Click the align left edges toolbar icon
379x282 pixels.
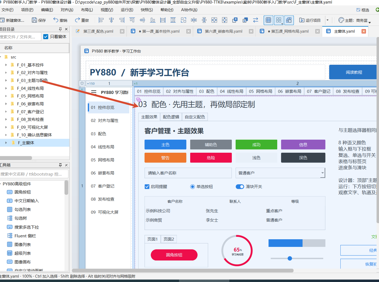101,20
